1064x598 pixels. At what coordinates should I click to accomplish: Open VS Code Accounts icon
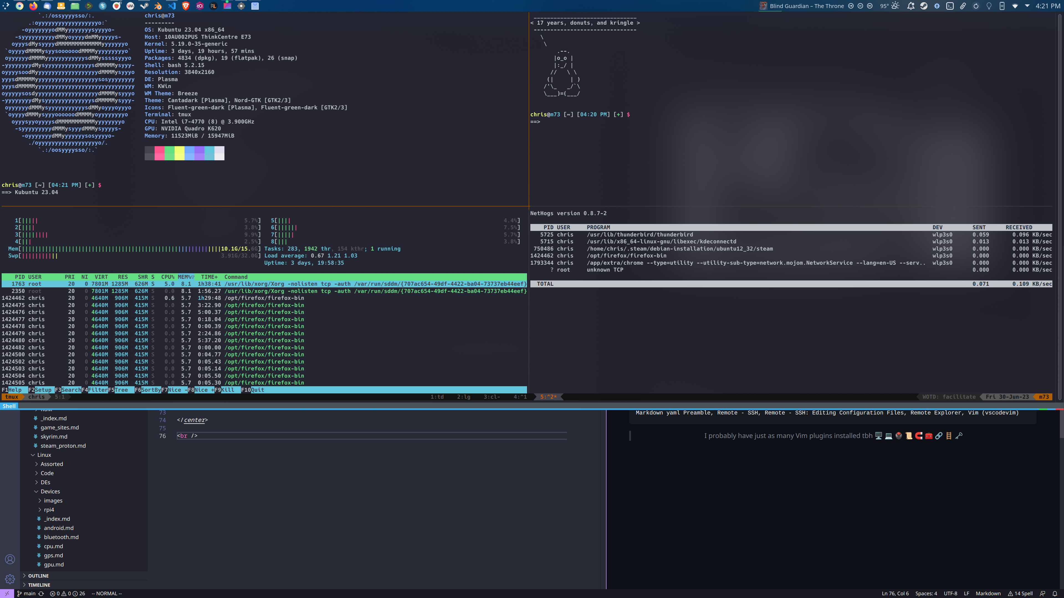point(10,559)
